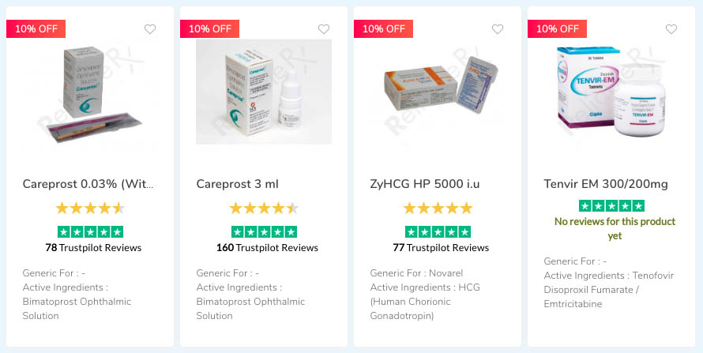703x353 pixels.
Task: Favorite Careprost 0.03% with the heart icon
Action: 150,29
